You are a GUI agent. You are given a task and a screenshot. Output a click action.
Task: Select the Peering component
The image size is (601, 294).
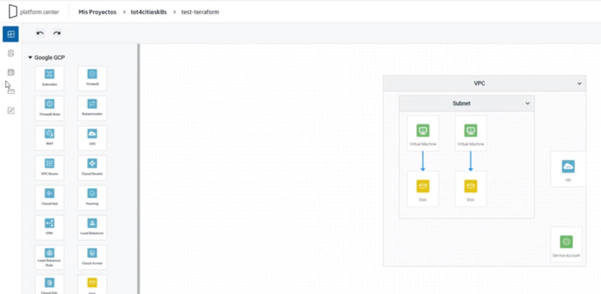pos(92,198)
